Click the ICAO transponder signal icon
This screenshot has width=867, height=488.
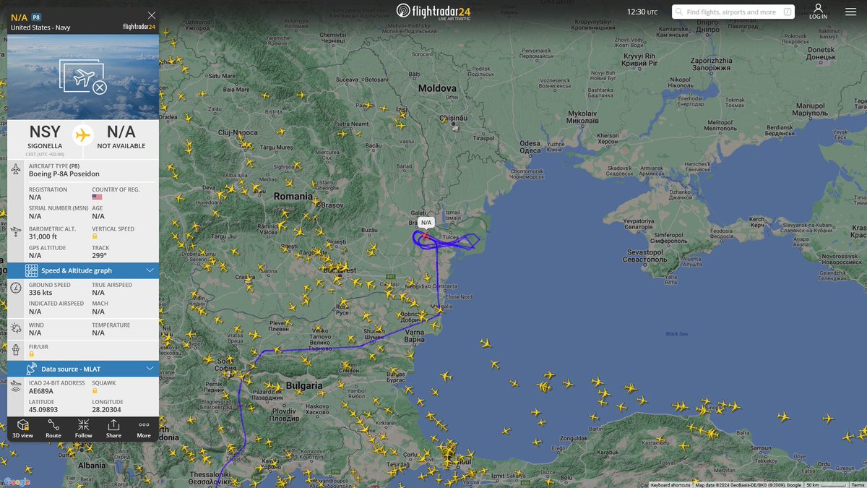tap(16, 386)
